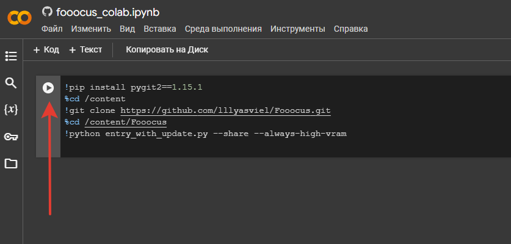511x244 pixels.
Task: Add a text cell with + Текст
Action: pos(85,50)
